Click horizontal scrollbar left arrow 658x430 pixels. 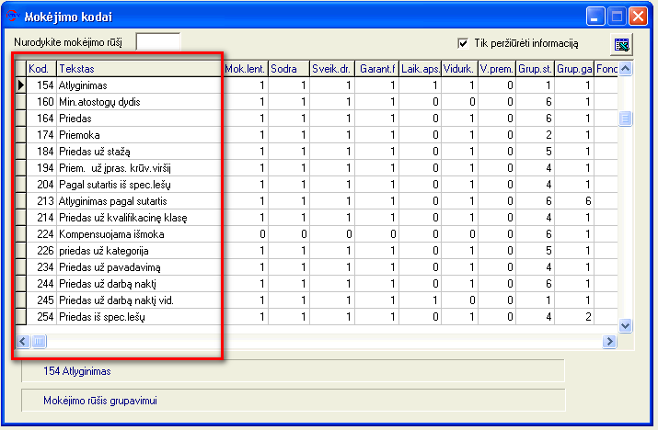(23, 342)
